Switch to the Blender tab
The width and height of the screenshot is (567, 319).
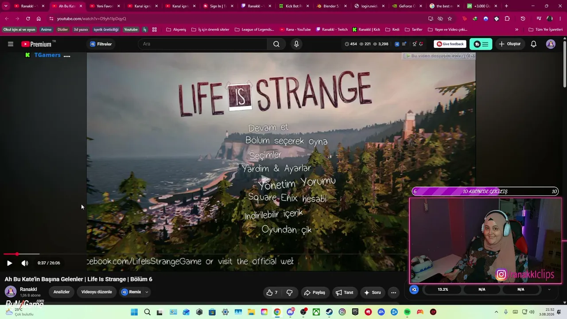coord(332,6)
